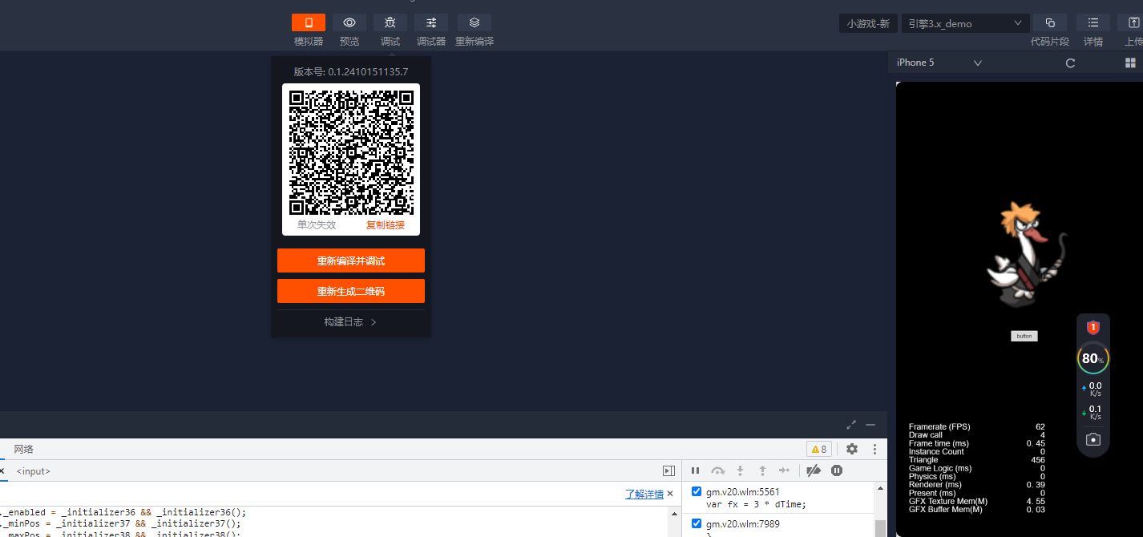Toggle the debugger sidebar pane icon
Image resolution: width=1143 pixels, height=537 pixels.
click(668, 470)
